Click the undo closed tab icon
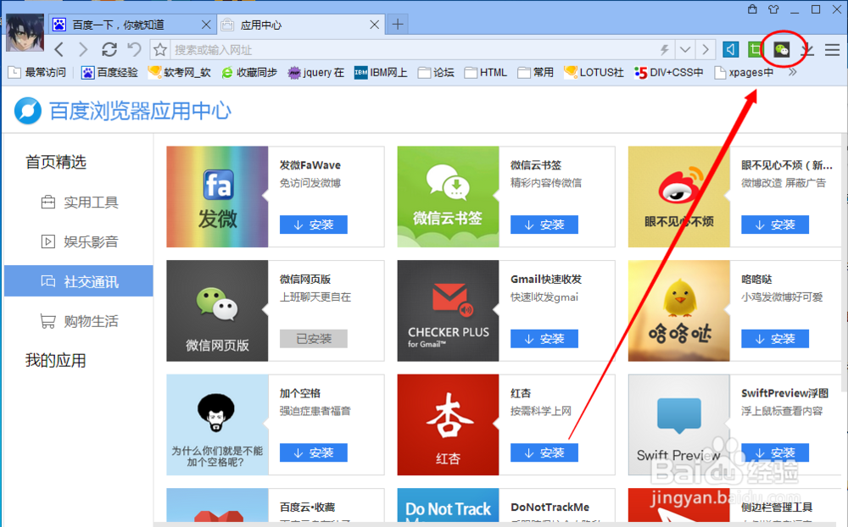Viewport: 848px width, 527px height. [134, 50]
